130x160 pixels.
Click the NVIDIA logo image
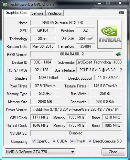pos(110,34)
